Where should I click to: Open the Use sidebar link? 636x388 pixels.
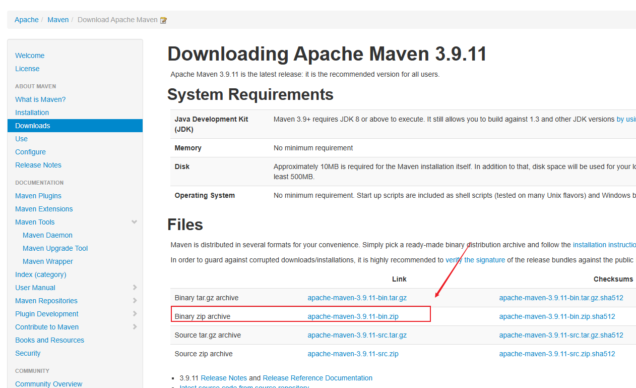coord(21,139)
